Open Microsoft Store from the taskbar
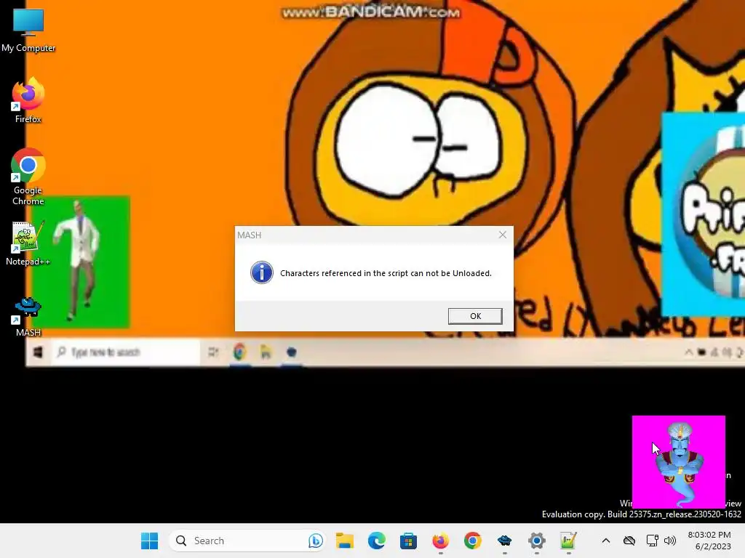Image resolution: width=745 pixels, height=558 pixels. pyautogui.click(x=408, y=541)
